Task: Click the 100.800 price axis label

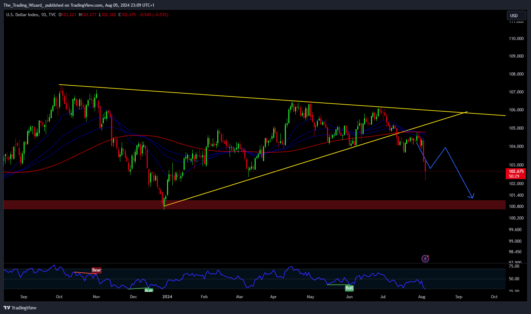Action: (x=516, y=207)
